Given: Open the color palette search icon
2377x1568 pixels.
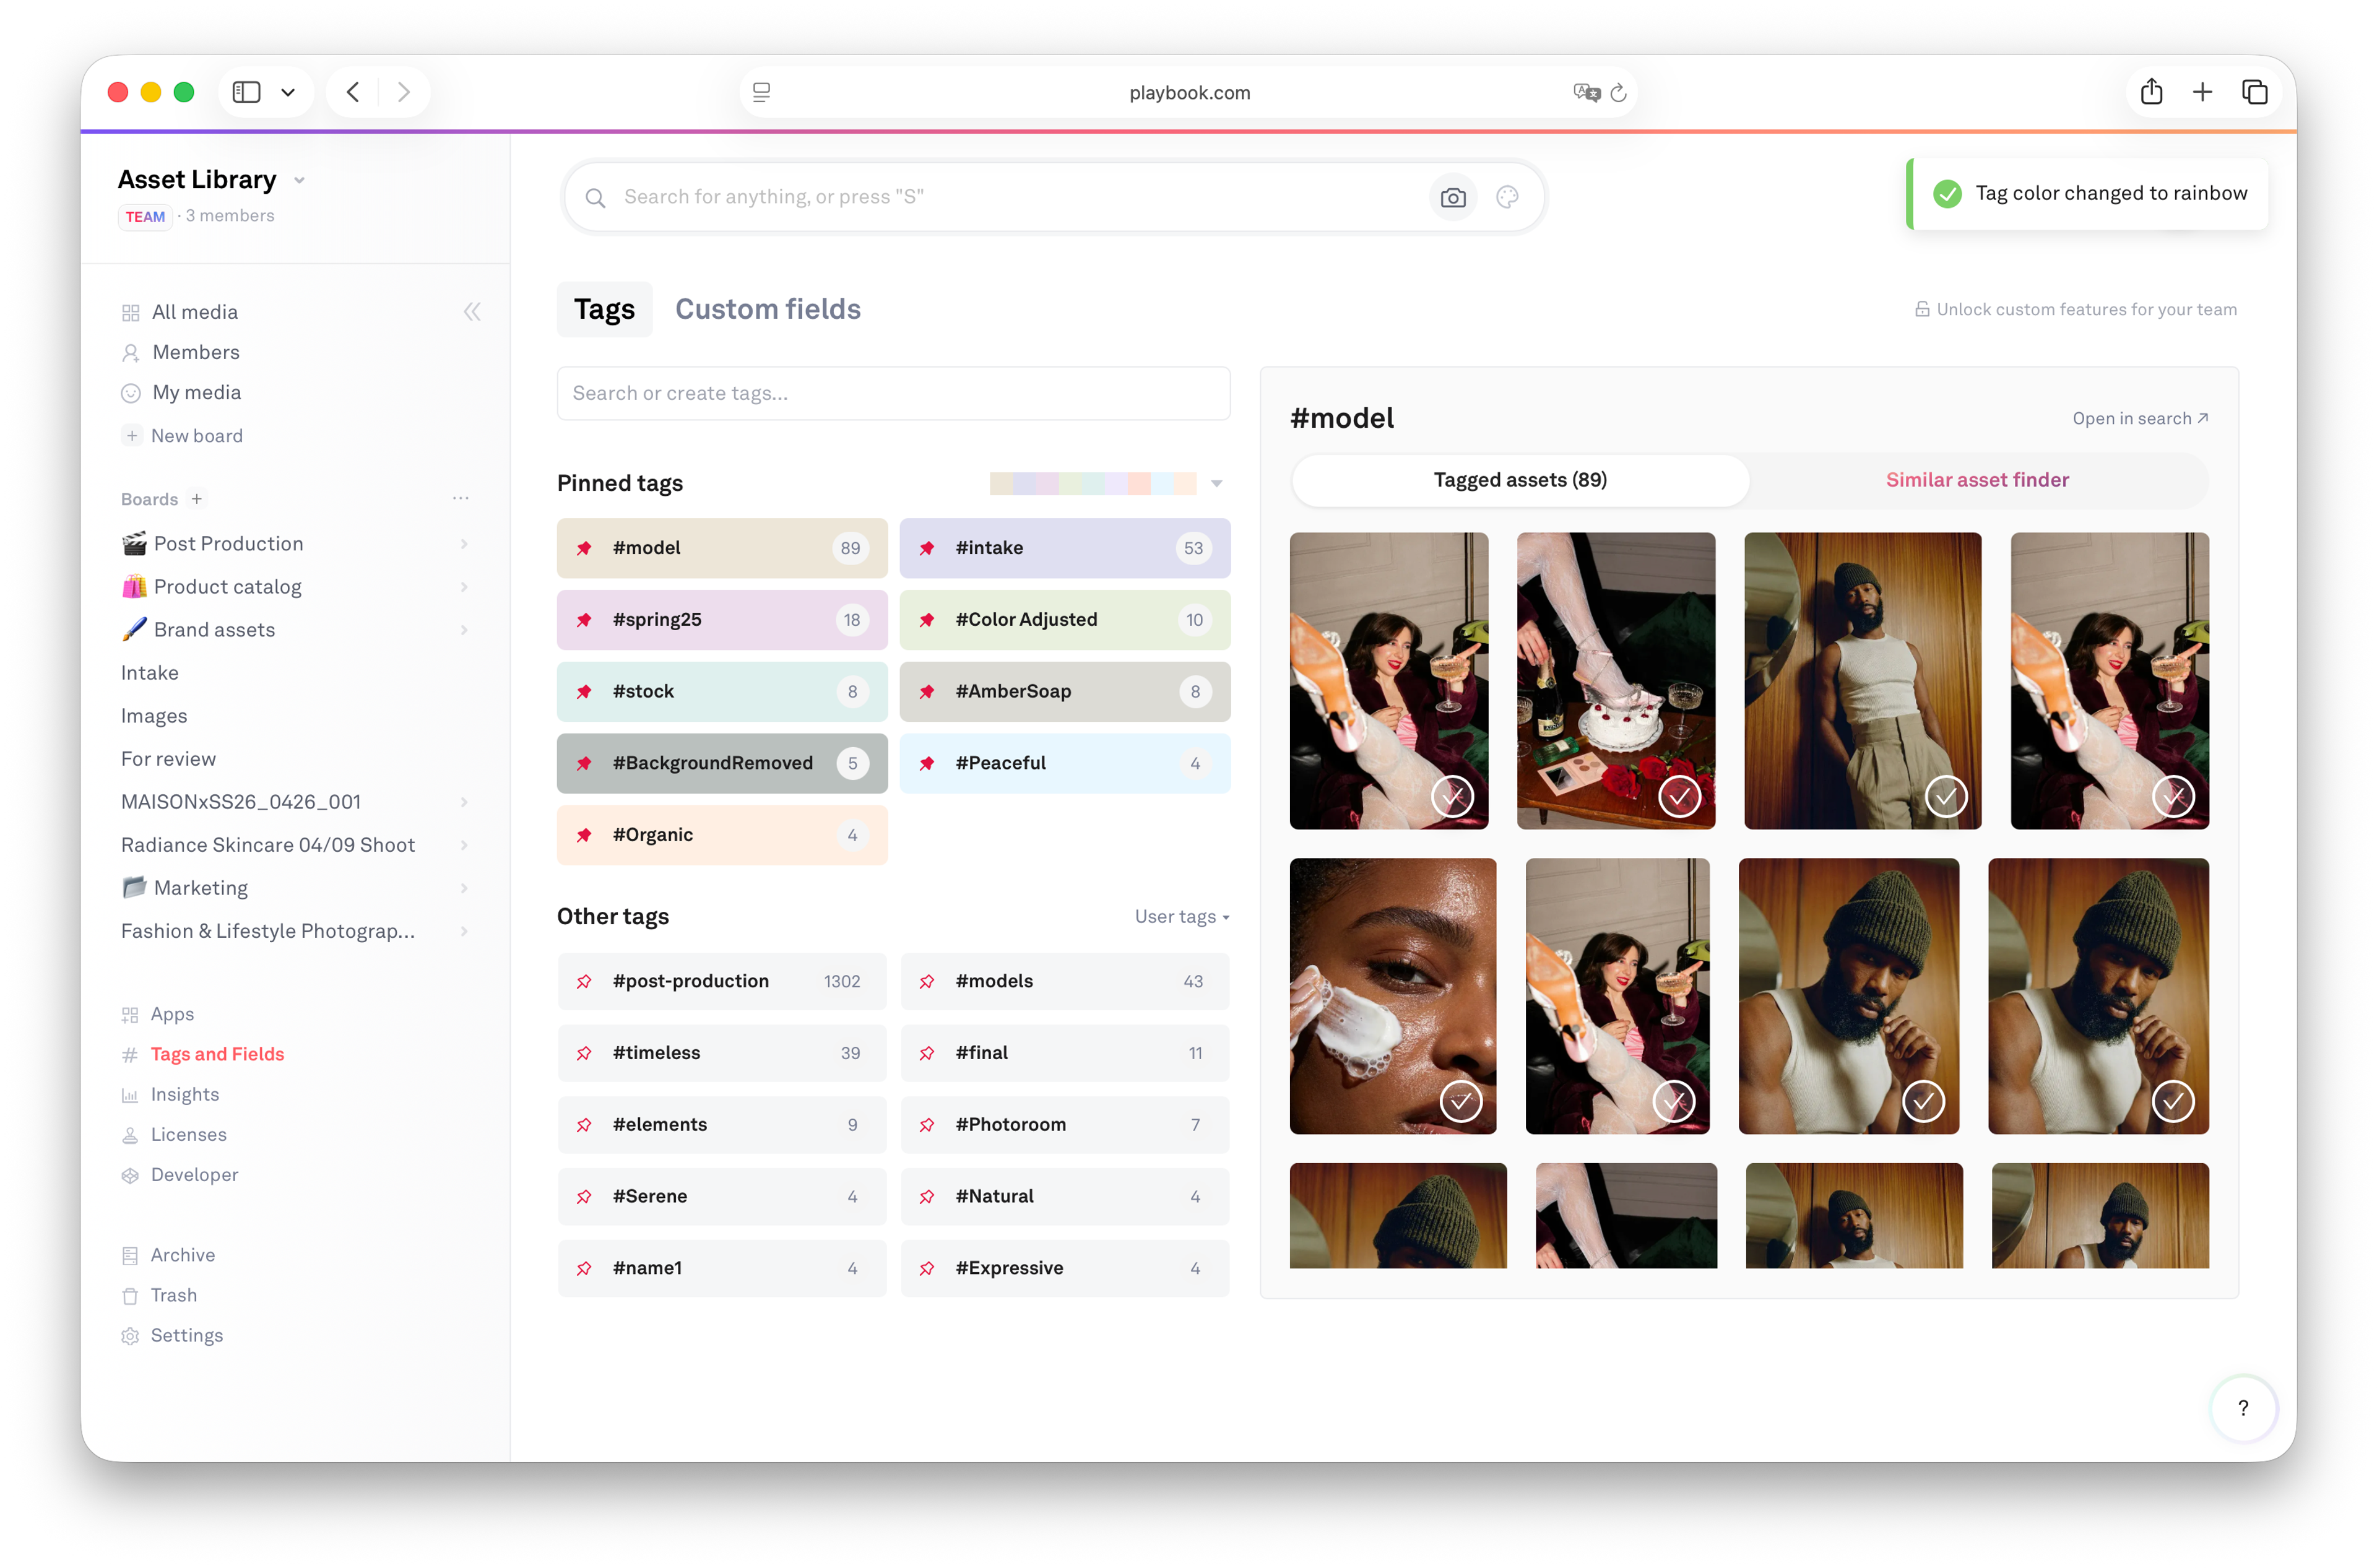Looking at the screenshot, I should [x=1507, y=197].
